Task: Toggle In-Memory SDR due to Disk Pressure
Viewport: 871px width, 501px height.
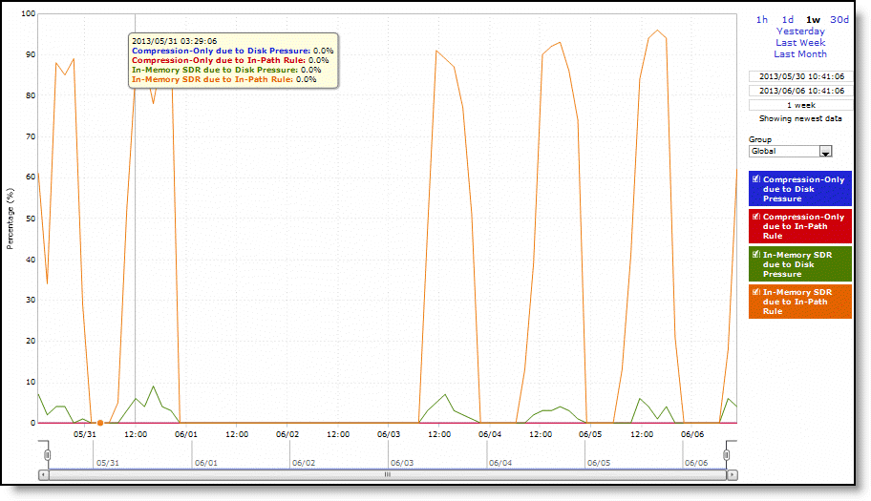Action: click(756, 255)
